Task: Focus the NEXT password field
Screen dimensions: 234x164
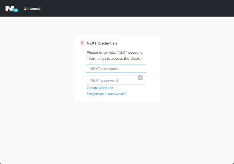Action: pos(116,80)
